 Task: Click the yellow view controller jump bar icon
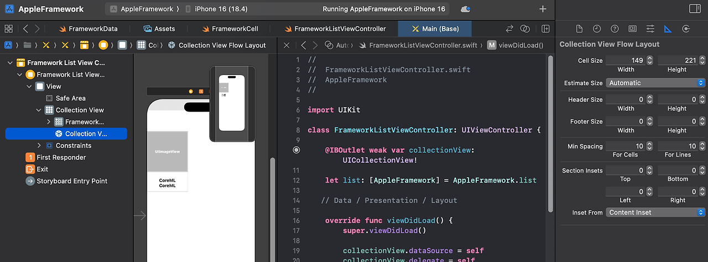(x=103, y=45)
